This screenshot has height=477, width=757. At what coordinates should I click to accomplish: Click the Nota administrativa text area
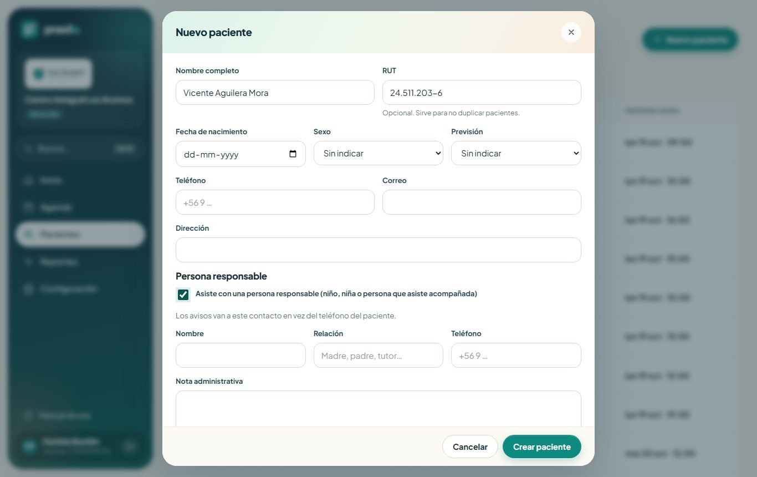[x=378, y=409]
